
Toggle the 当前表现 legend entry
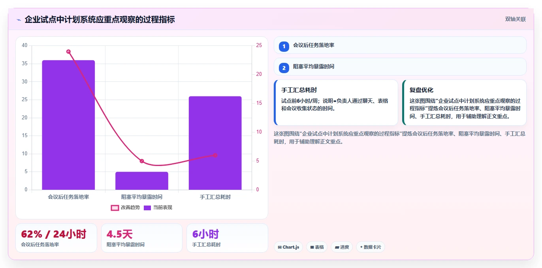pos(158,208)
